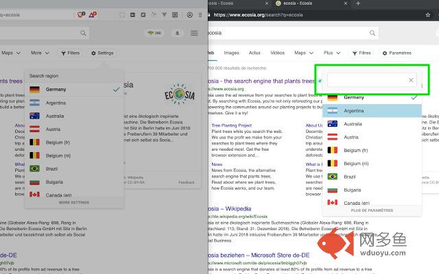Open 'the search engine that plants trees' result
Image resolution: width=439 pixels, height=274 pixels.
[x=261, y=81]
